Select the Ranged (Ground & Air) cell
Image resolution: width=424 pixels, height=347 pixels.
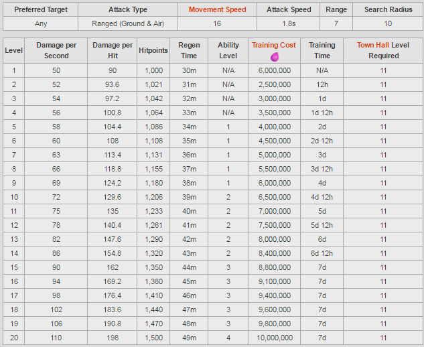tap(128, 24)
